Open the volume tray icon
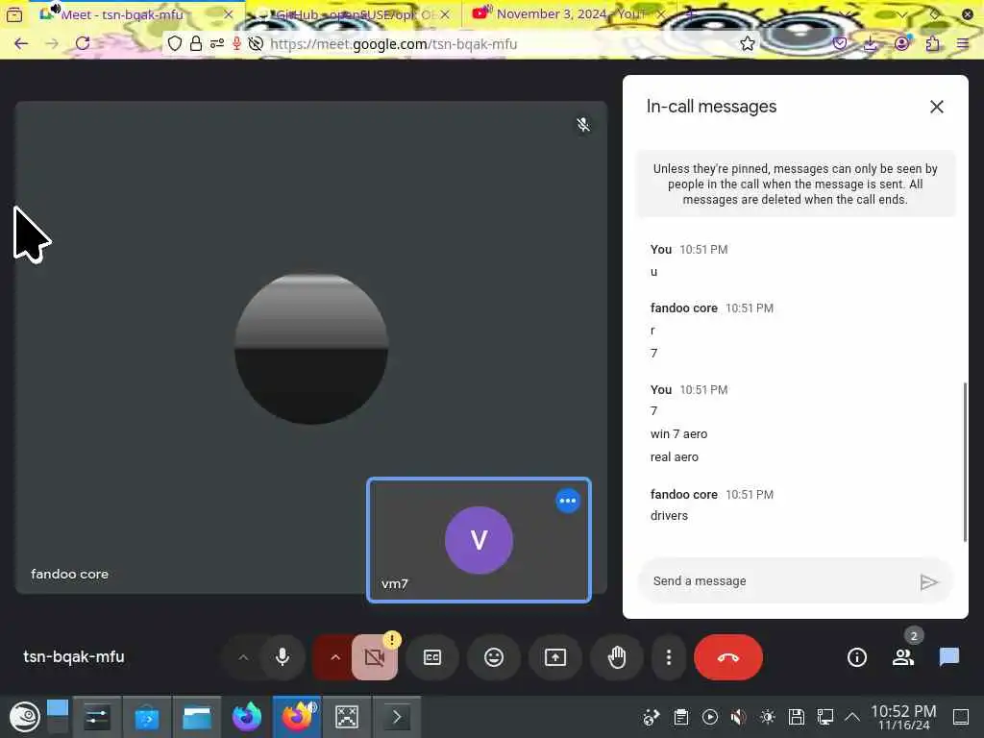The height and width of the screenshot is (738, 984). [739, 717]
